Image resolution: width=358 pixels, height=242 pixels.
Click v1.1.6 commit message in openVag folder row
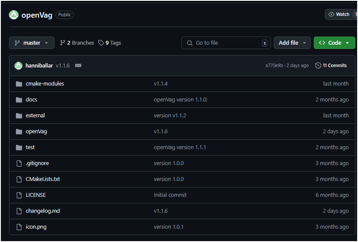(x=161, y=132)
